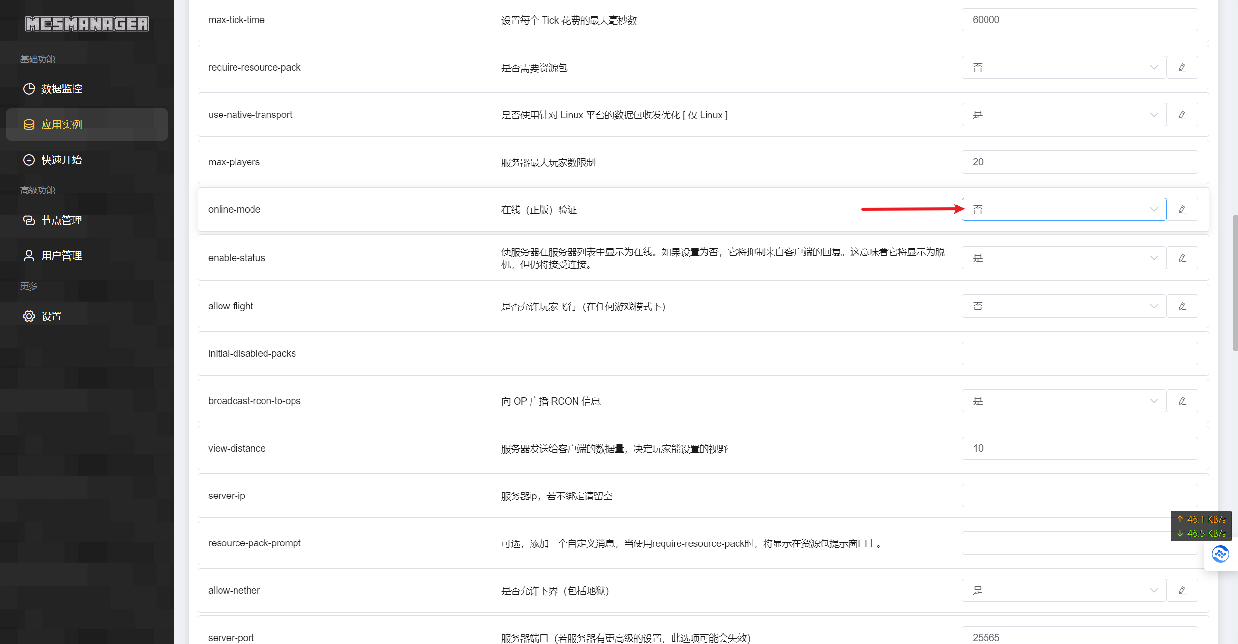Click the MCSManager logo
Screen dimensions: 1238x644
pos(87,24)
